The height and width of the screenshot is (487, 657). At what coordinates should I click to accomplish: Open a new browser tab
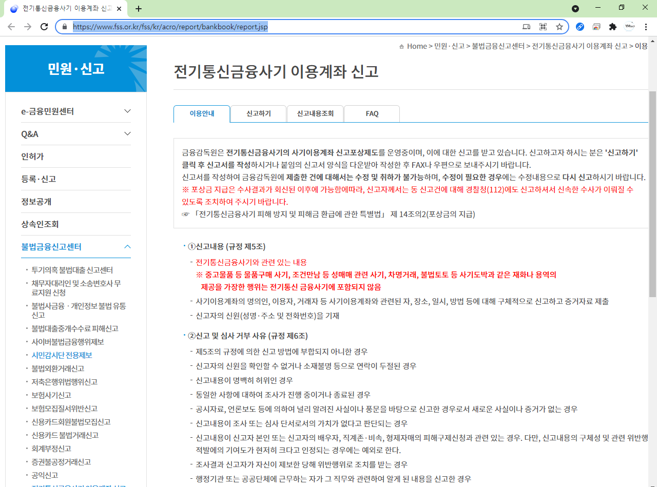coord(139,9)
